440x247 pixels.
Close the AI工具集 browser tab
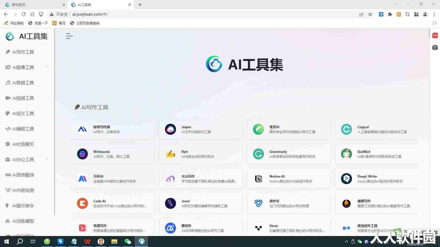(130, 5)
